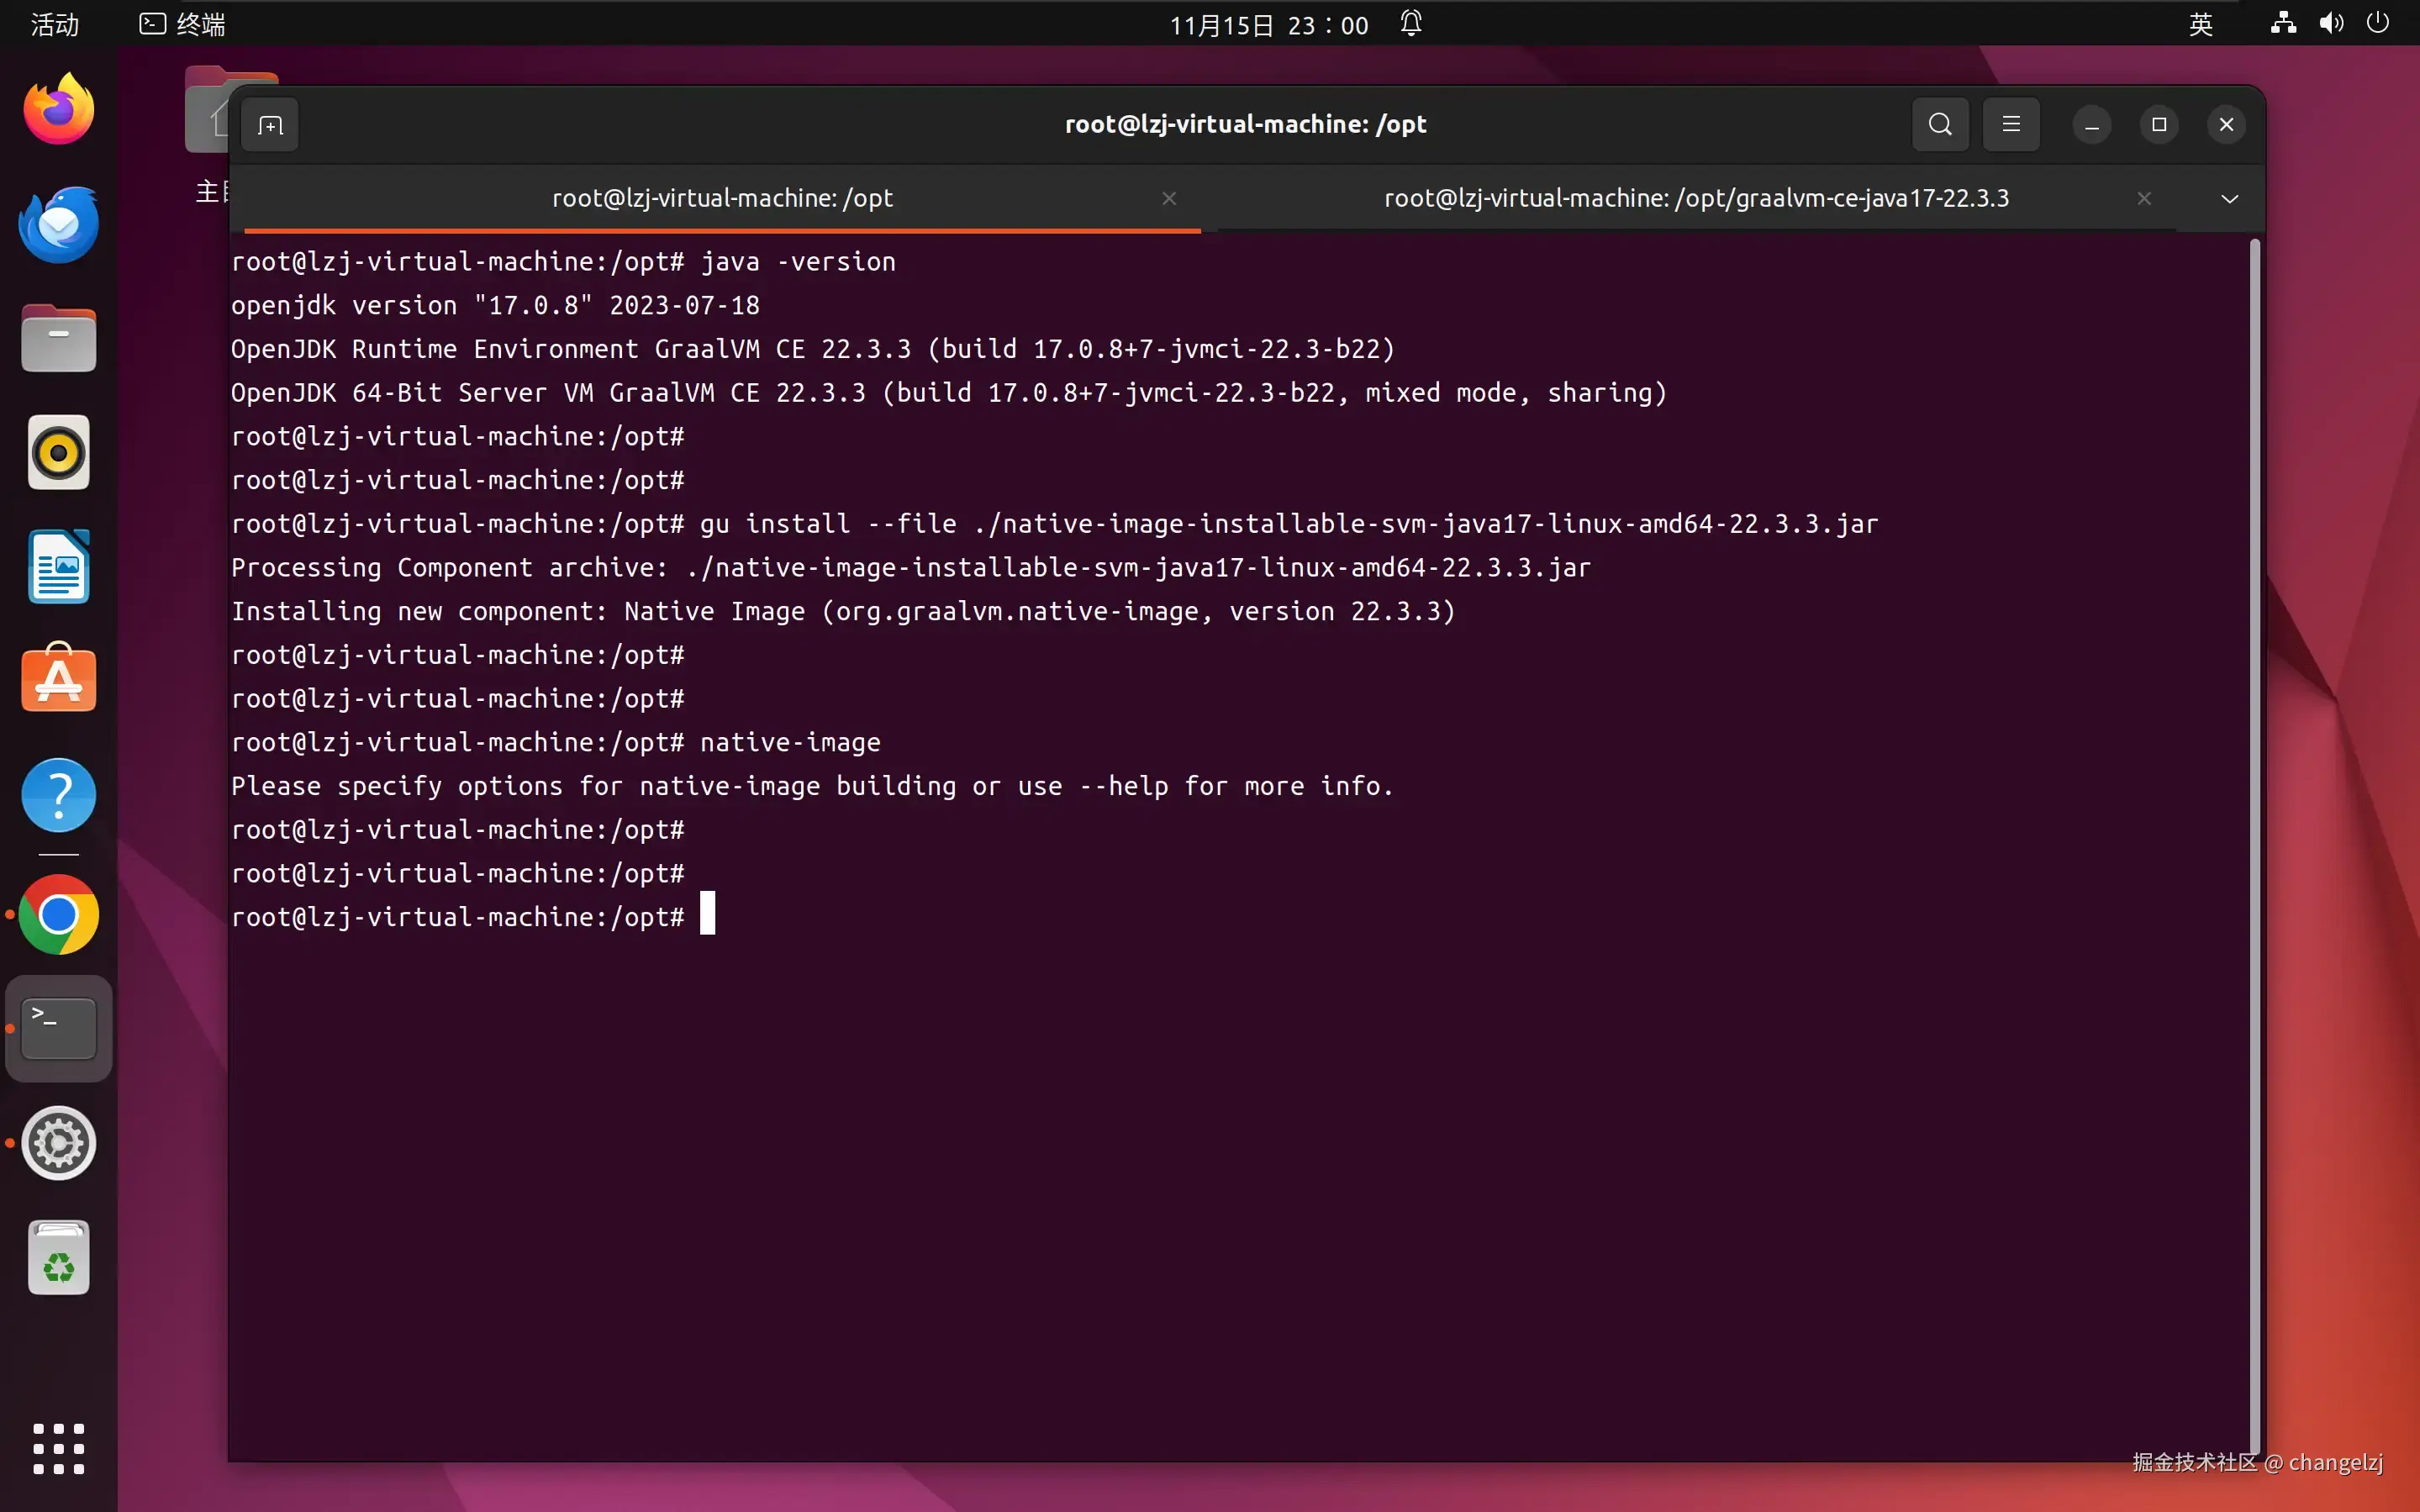Open Ubuntu Software store

[x=59, y=680]
